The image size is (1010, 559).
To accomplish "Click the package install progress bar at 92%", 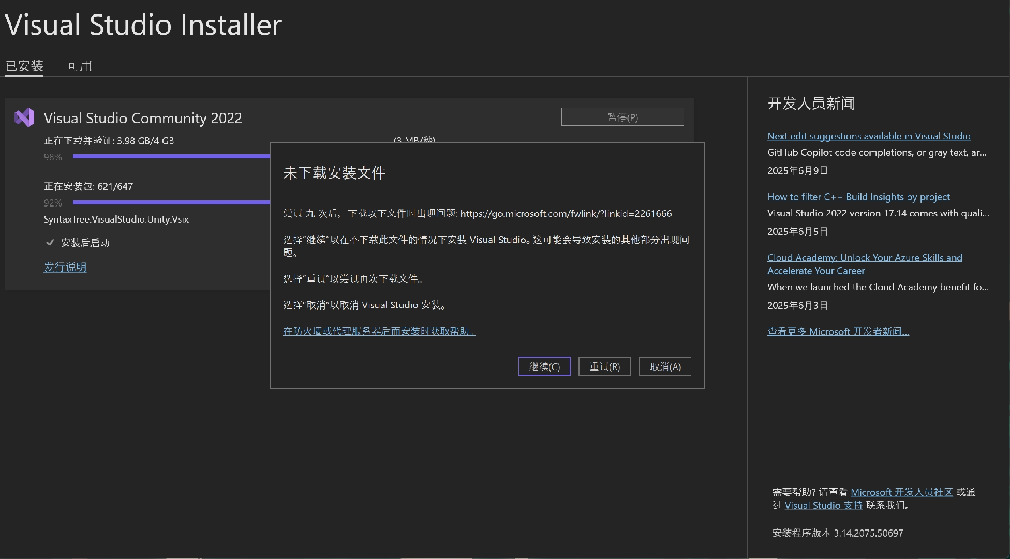I will (171, 202).
